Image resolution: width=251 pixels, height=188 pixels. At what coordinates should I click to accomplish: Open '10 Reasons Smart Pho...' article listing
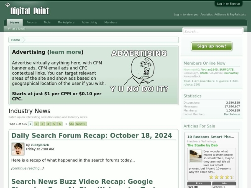point(210,137)
